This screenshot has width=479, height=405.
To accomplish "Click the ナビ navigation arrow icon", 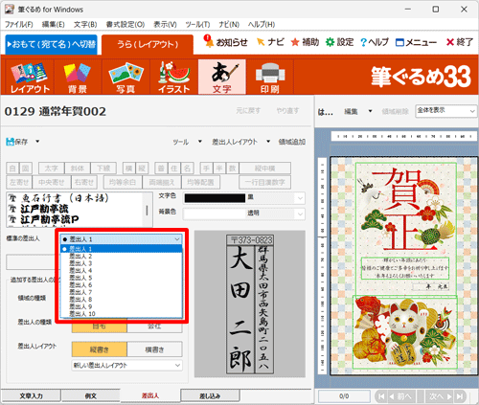I will tap(261, 42).
